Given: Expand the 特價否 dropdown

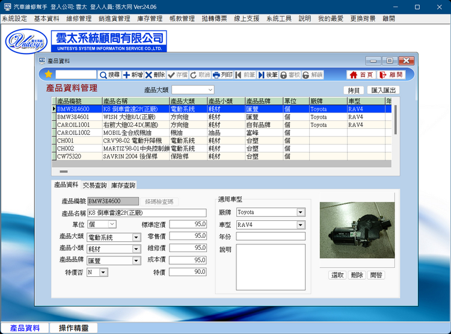Looking at the screenshot, I should click(x=103, y=273).
